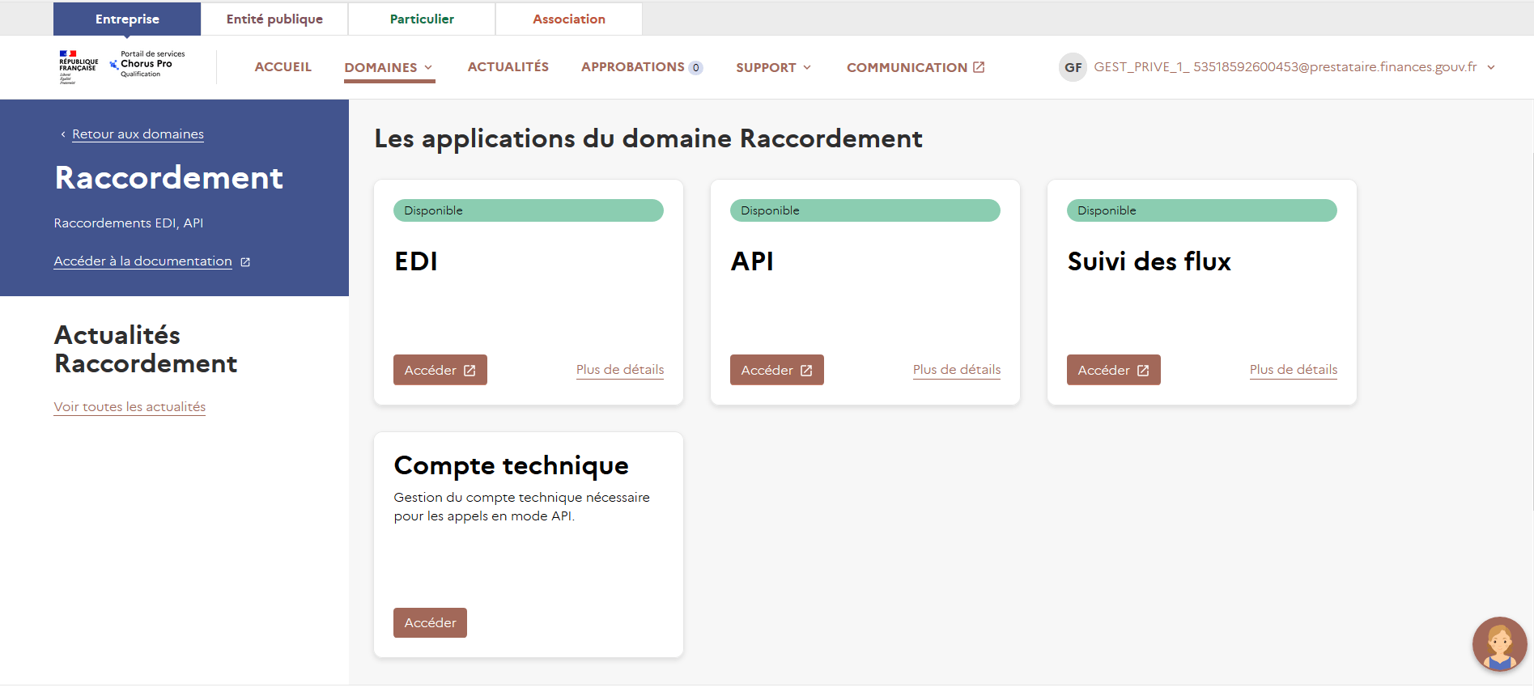Image resolution: width=1534 pixels, height=696 pixels.
Task: Open Plus de détails for API
Action: click(x=956, y=370)
